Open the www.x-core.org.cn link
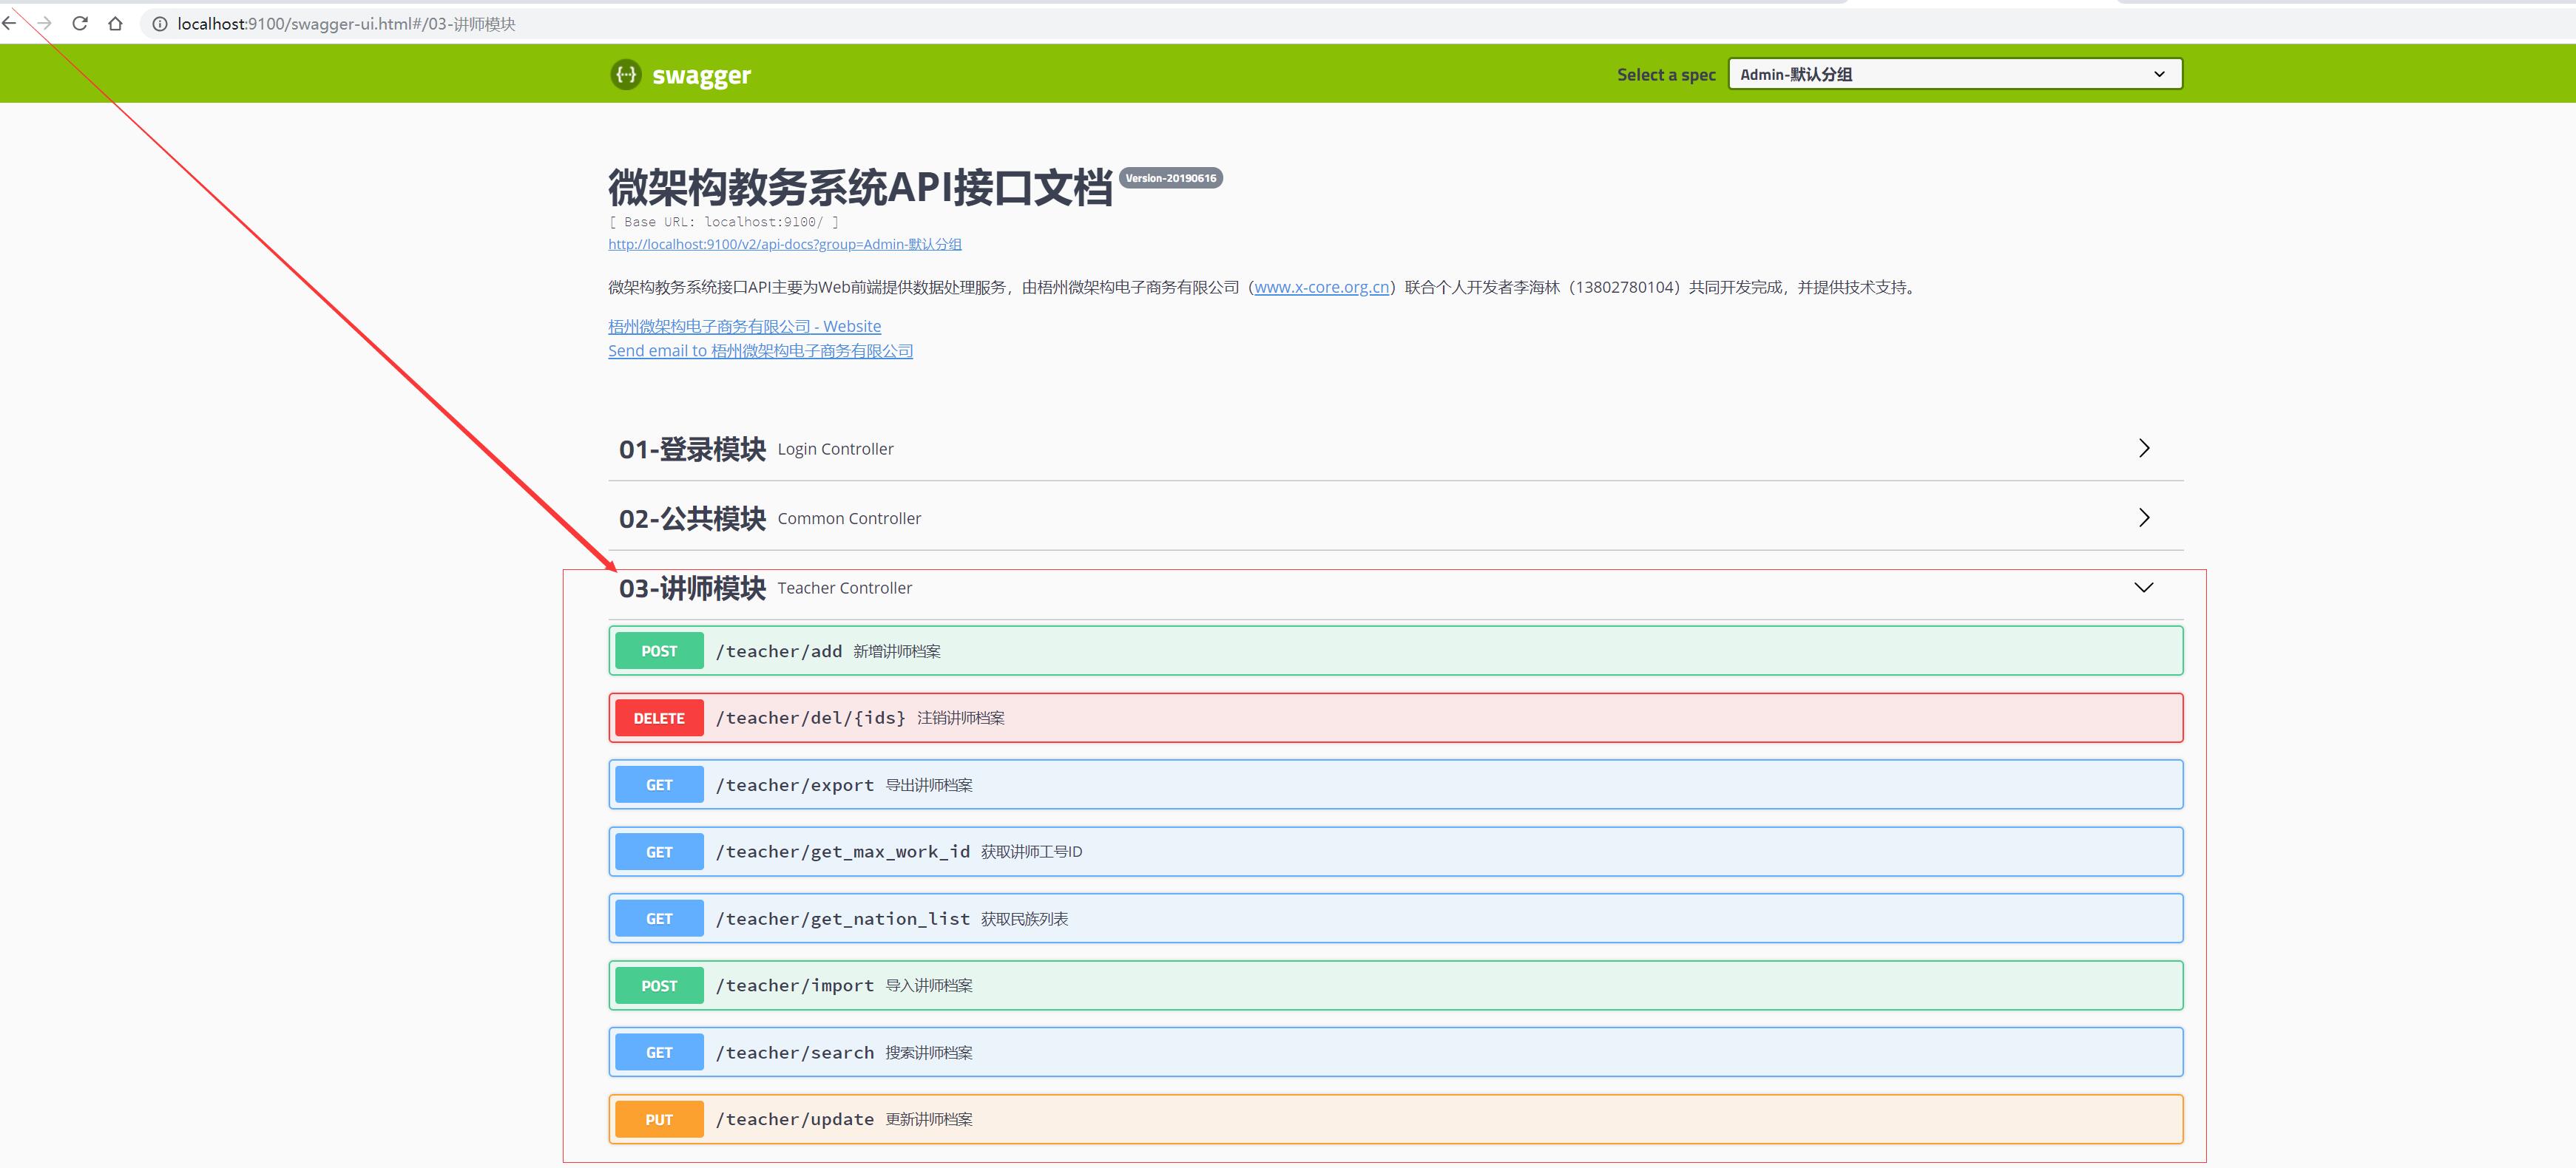Viewport: 2576px width, 1168px height. (x=1321, y=287)
